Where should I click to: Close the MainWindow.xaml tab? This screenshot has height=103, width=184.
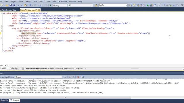tap(39, 10)
